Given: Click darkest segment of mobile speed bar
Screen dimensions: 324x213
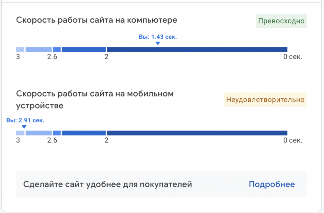Looking at the screenshot, I should tap(197, 133).
